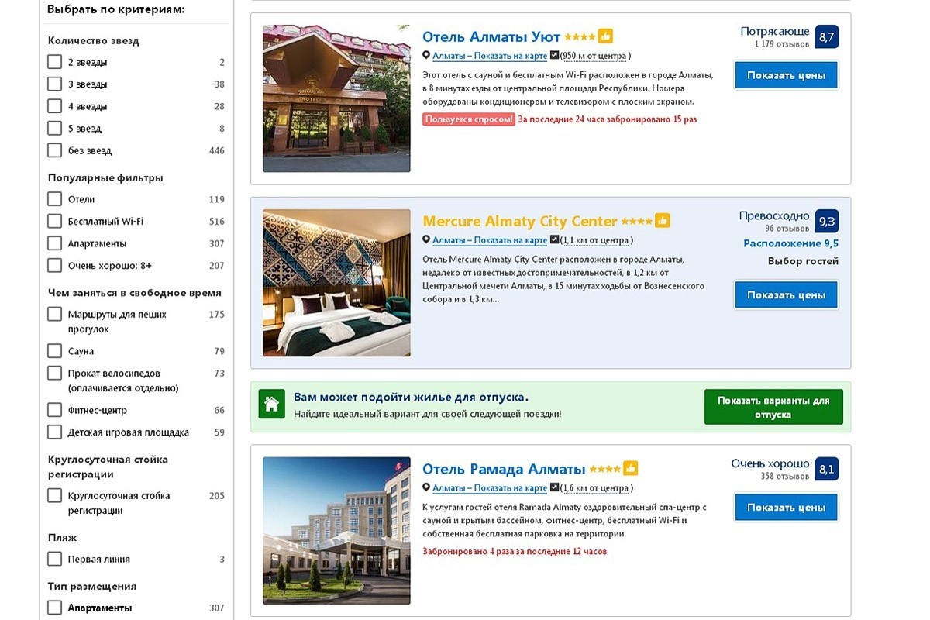Click 'Алматы – Показать на карте' under Mercure
The image size is (930, 620).
pyautogui.click(x=490, y=240)
